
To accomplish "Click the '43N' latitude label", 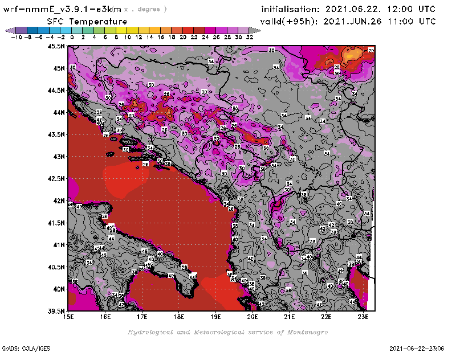I will click(x=59, y=157).
